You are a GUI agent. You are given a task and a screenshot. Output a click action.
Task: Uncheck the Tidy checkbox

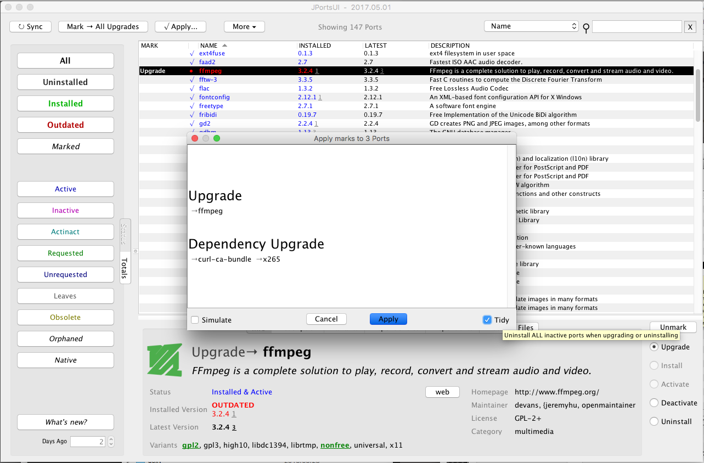tap(487, 319)
